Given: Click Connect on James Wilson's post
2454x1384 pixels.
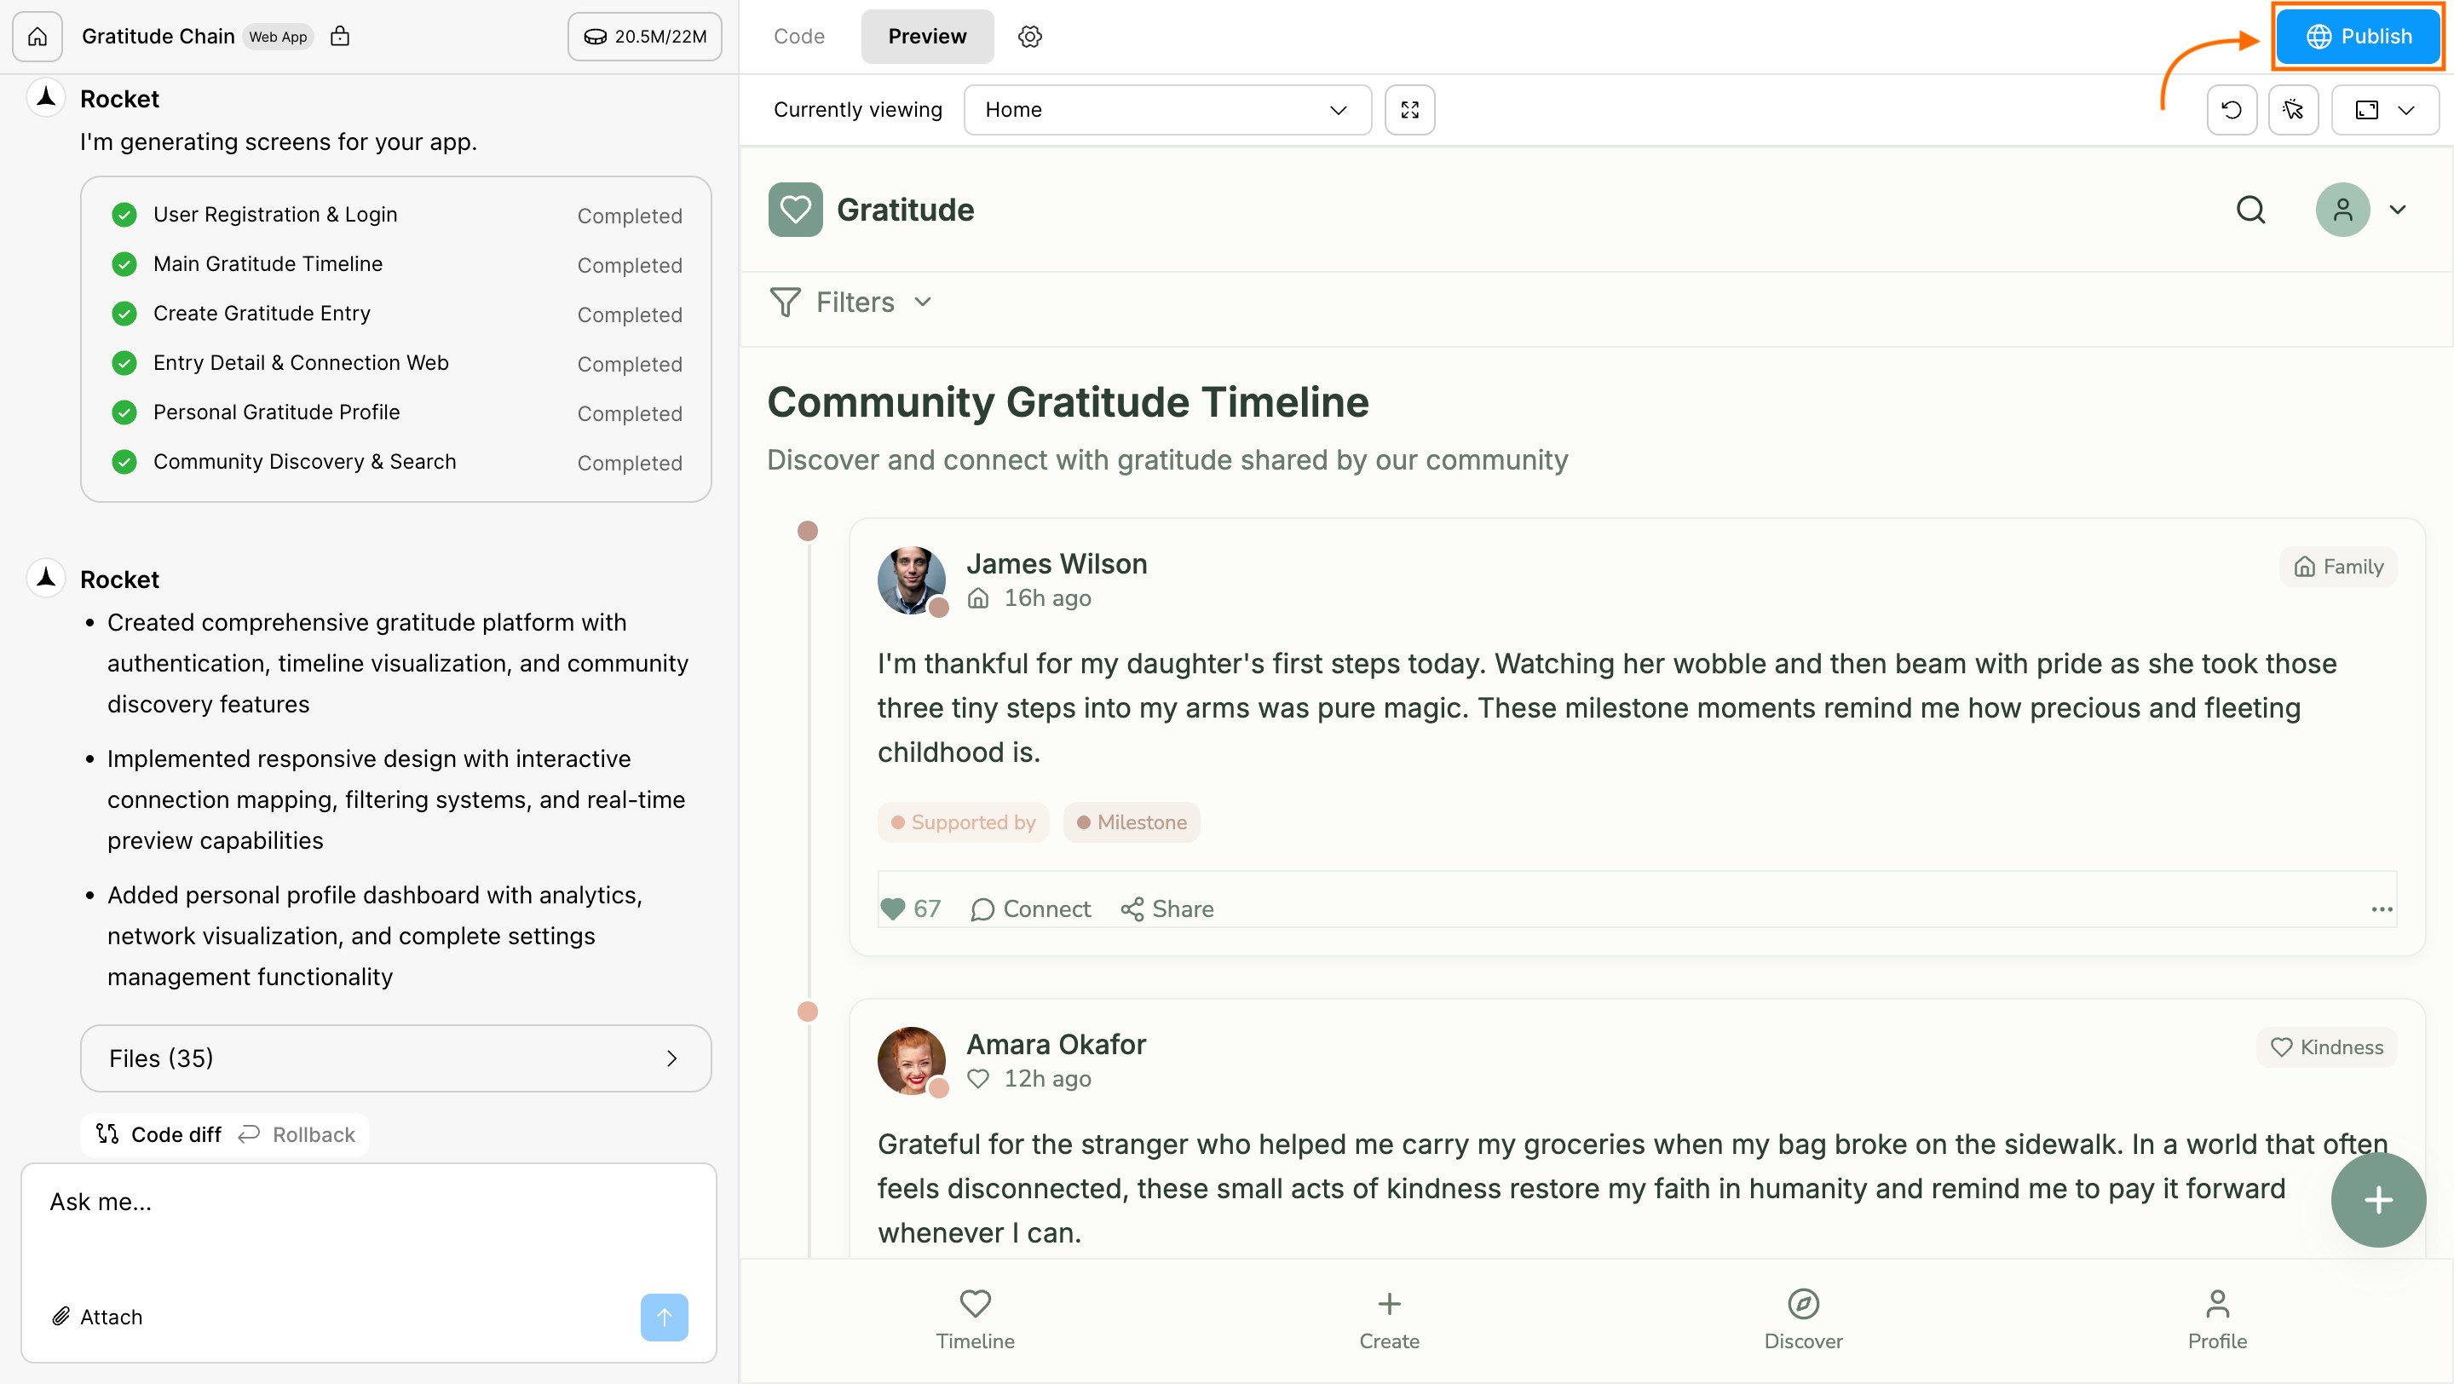Looking at the screenshot, I should [x=1031, y=908].
